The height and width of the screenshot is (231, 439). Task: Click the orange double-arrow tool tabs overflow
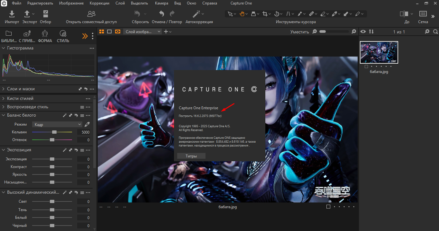click(x=85, y=36)
